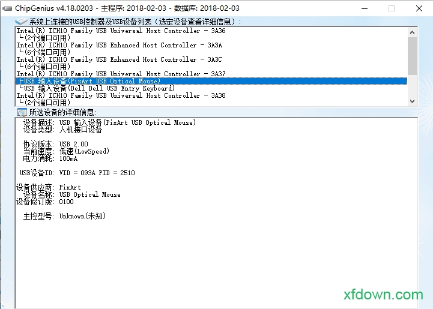Select the Universal Host Controller 3A36 entry
The height and width of the screenshot is (309, 433).
[120, 31]
